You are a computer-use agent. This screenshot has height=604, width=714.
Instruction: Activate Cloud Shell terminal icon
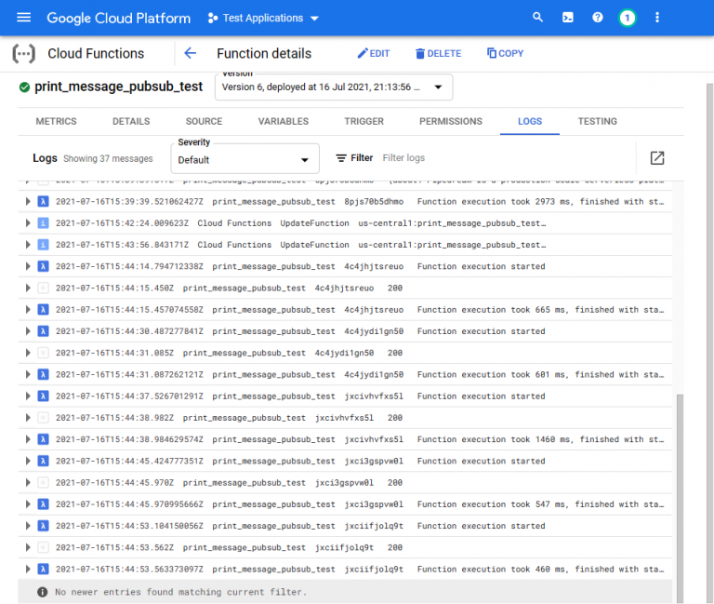[567, 18]
